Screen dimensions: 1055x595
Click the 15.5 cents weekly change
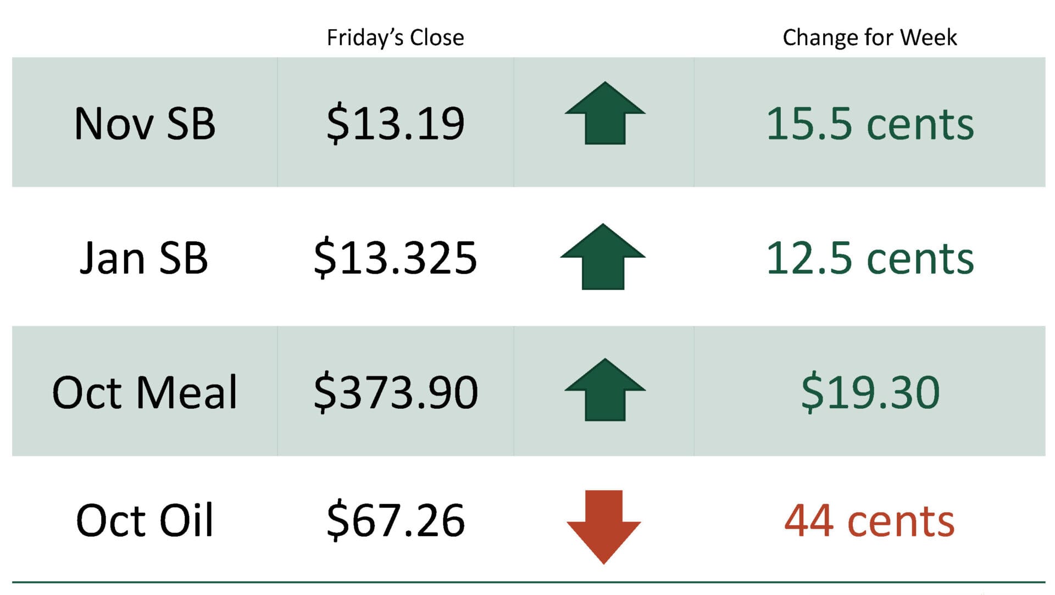[870, 124]
